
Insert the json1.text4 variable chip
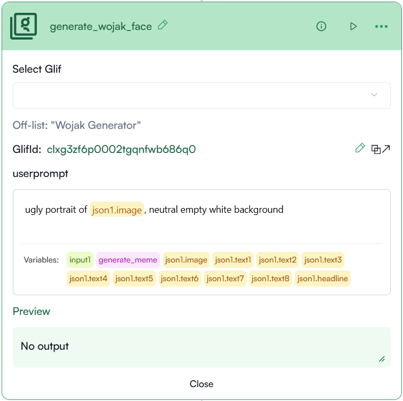coord(88,279)
